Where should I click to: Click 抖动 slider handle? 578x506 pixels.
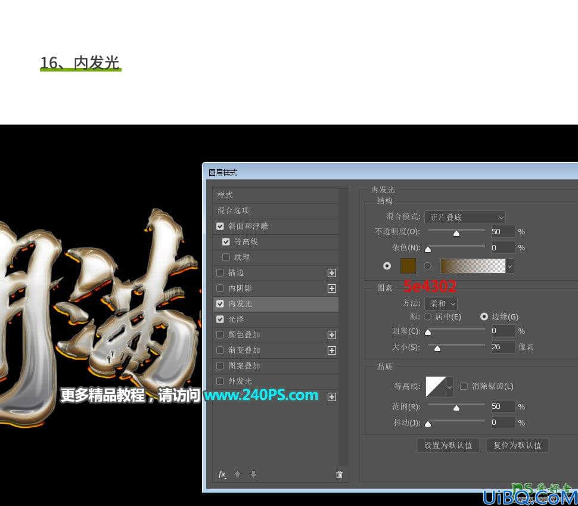[428, 424]
